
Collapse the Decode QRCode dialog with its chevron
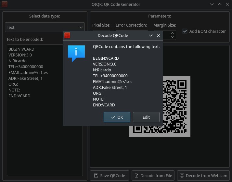tap(151, 35)
